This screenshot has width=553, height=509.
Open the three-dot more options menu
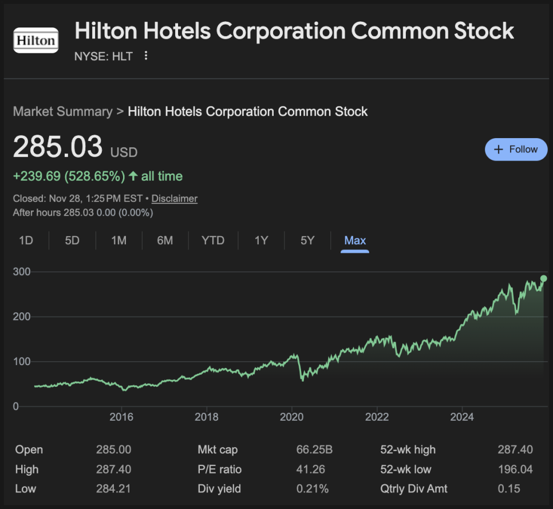[146, 56]
